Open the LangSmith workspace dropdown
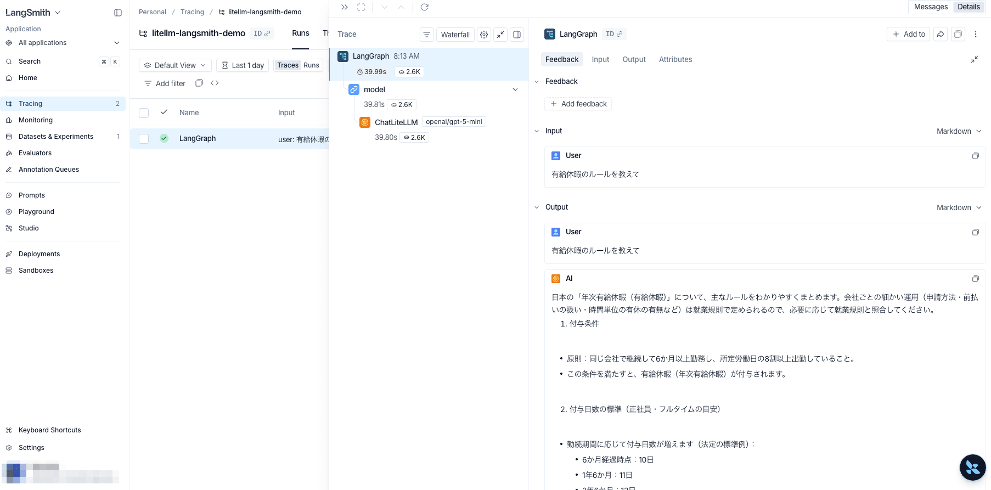Screen dimensions: 991x490 coord(33,13)
